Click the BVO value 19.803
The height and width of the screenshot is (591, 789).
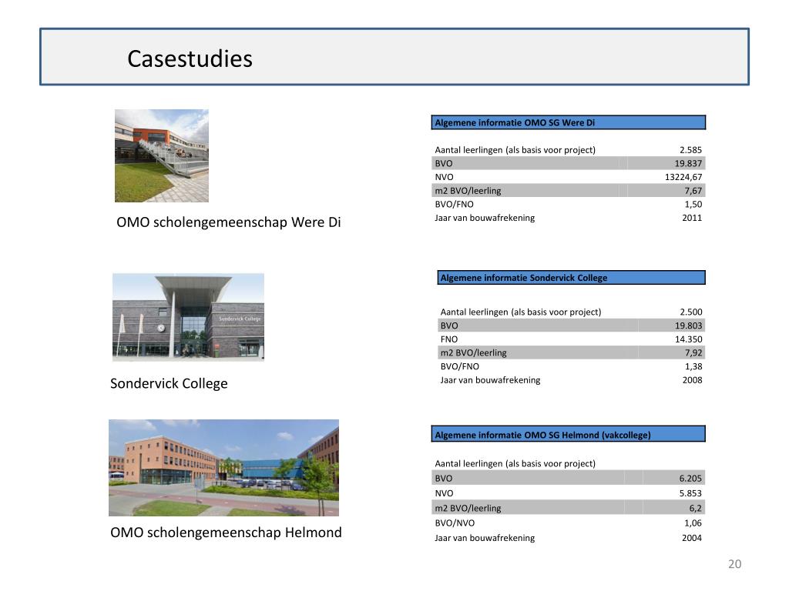click(x=688, y=326)
